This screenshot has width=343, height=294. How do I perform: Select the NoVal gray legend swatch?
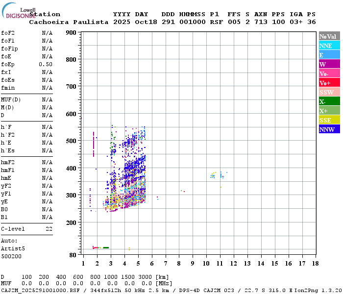click(329, 36)
